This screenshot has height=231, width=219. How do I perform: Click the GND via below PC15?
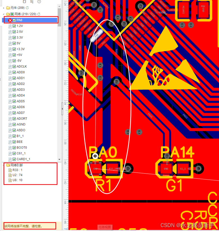pyautogui.click(x=100, y=10)
